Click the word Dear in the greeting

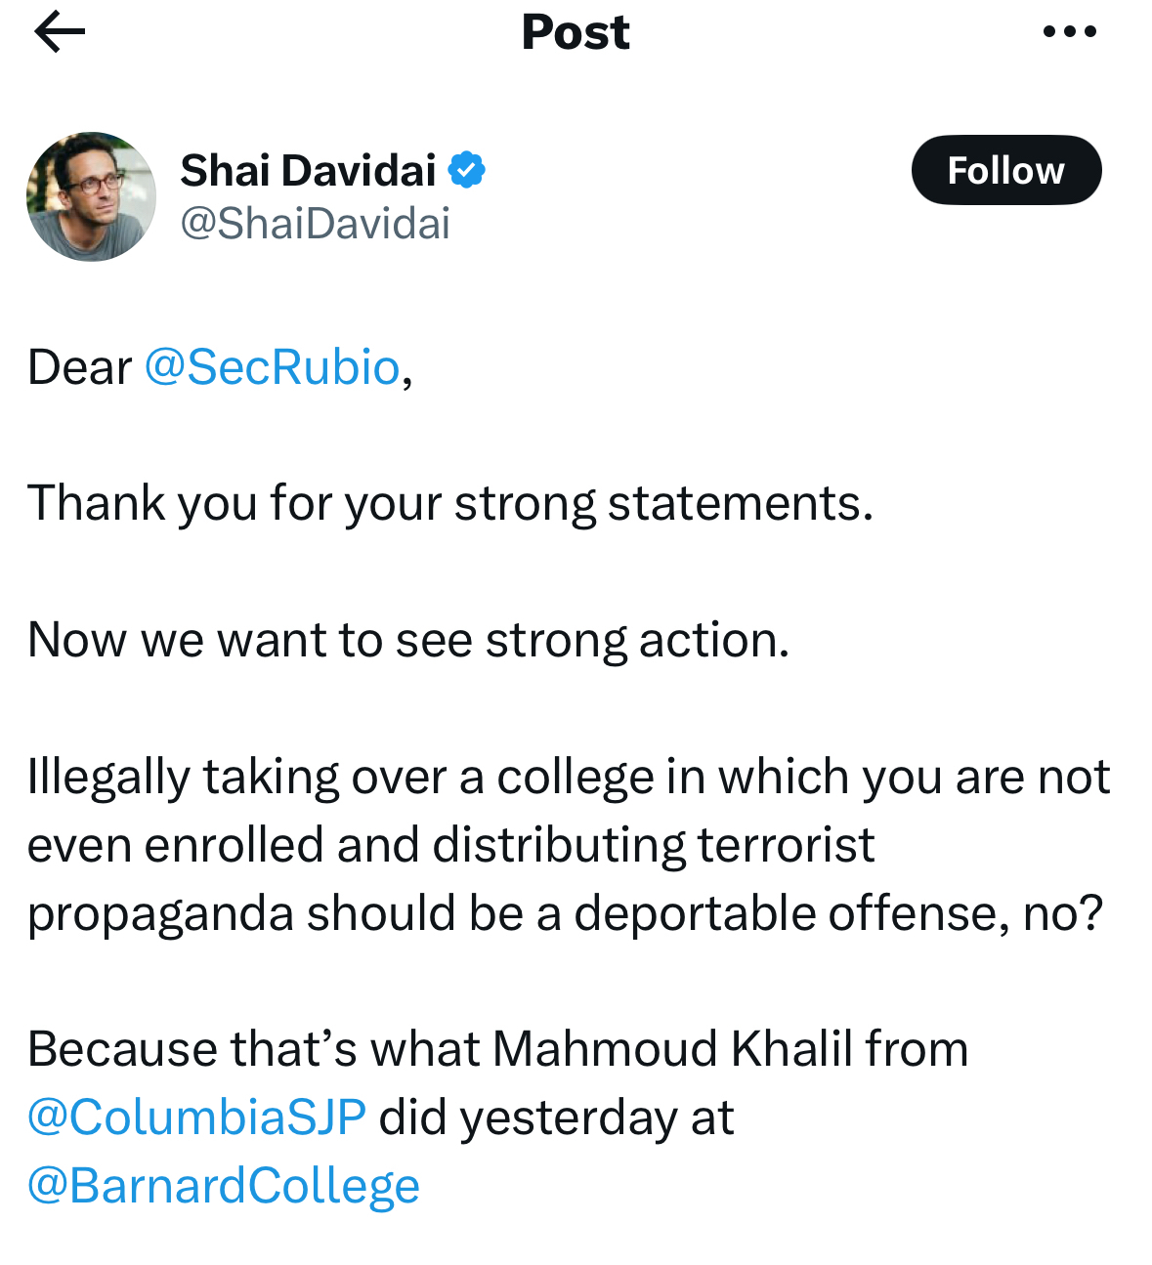[x=79, y=367]
